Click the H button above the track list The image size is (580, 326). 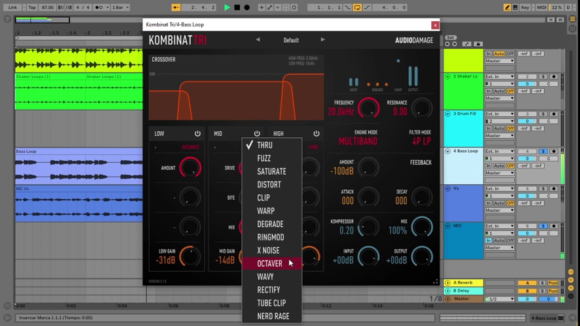(551, 19)
